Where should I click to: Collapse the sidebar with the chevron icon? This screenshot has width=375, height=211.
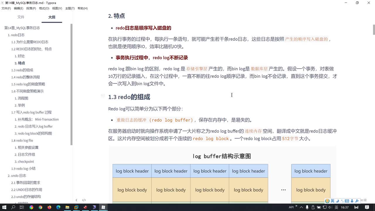click(76, 200)
